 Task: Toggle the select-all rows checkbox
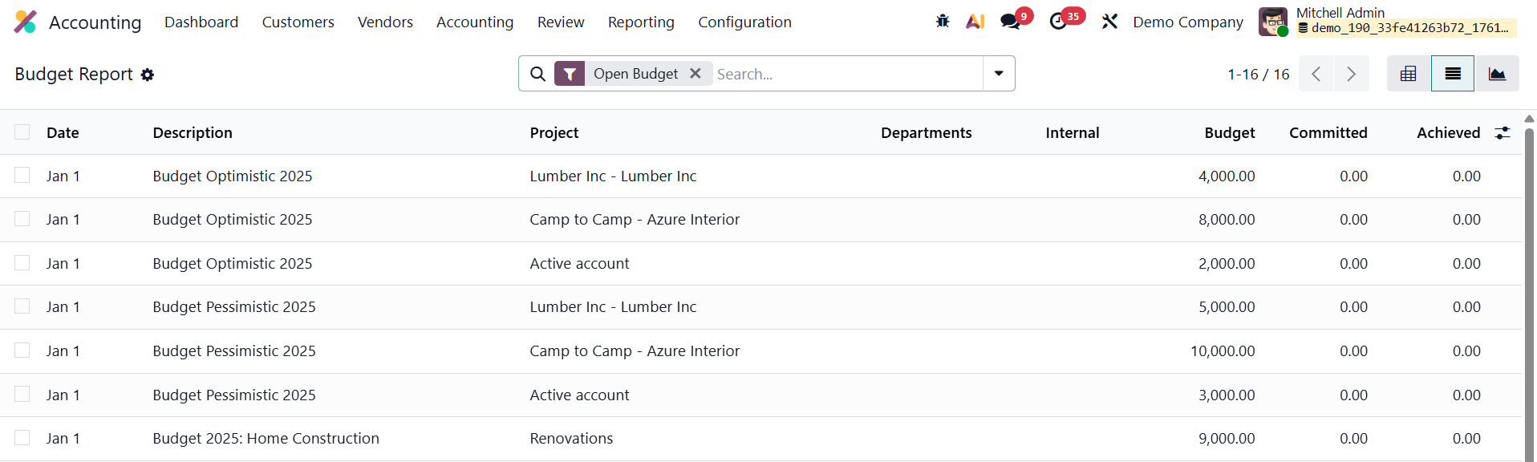[22, 132]
